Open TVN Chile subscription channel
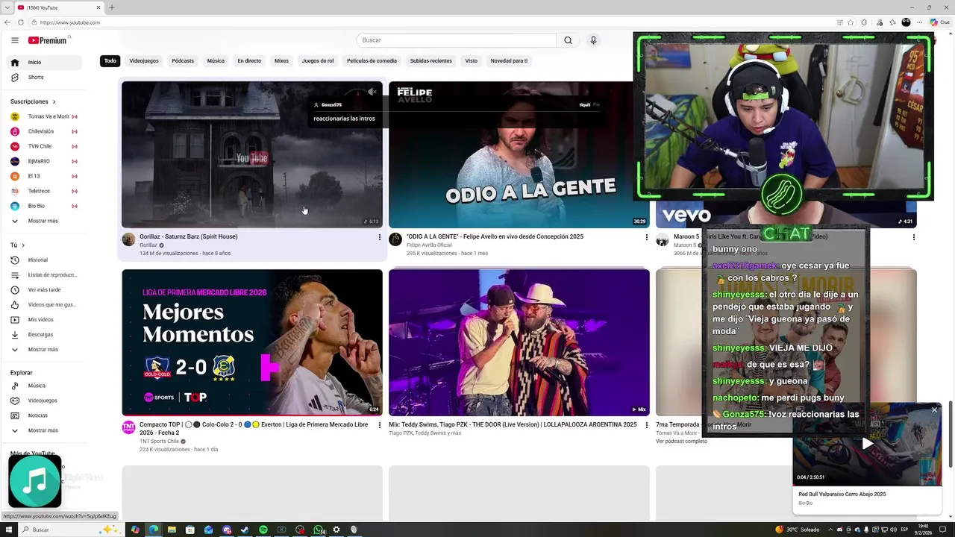 (x=43, y=146)
